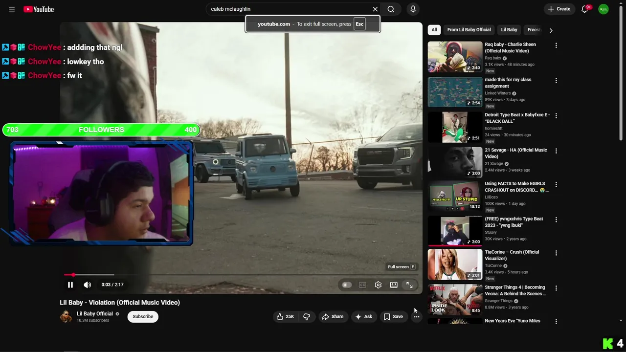Go to the YouTube home logo
This screenshot has height=352, width=626.
coord(39,9)
